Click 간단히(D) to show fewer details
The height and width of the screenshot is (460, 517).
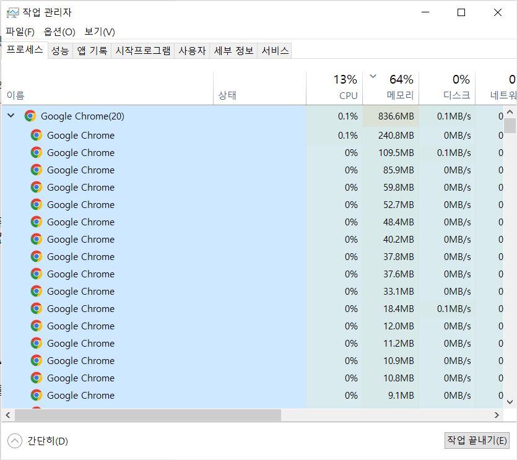point(38,441)
